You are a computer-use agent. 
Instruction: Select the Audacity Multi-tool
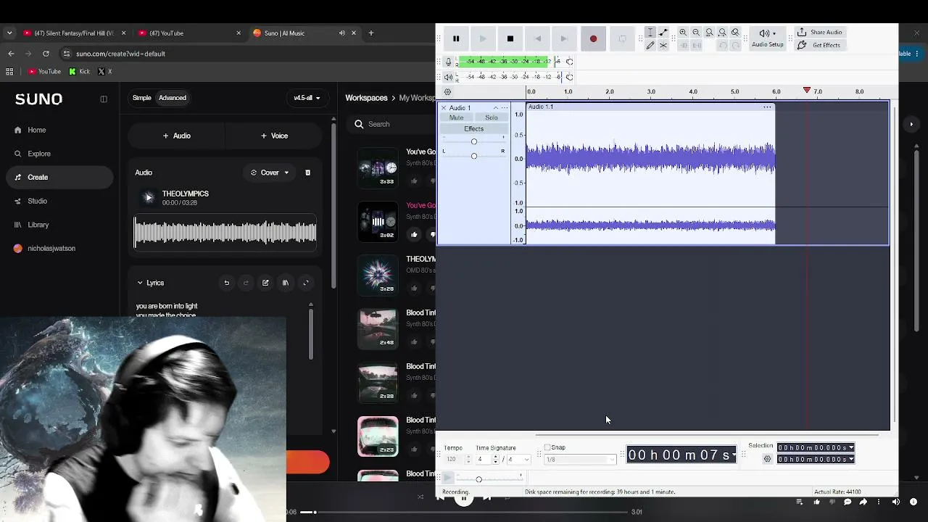pyautogui.click(x=663, y=46)
